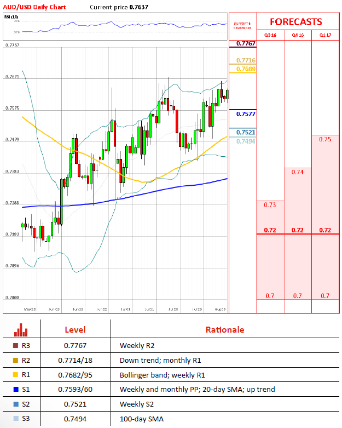Select the light S3 color swatch
This screenshot has height=428, width=342.
15,419
